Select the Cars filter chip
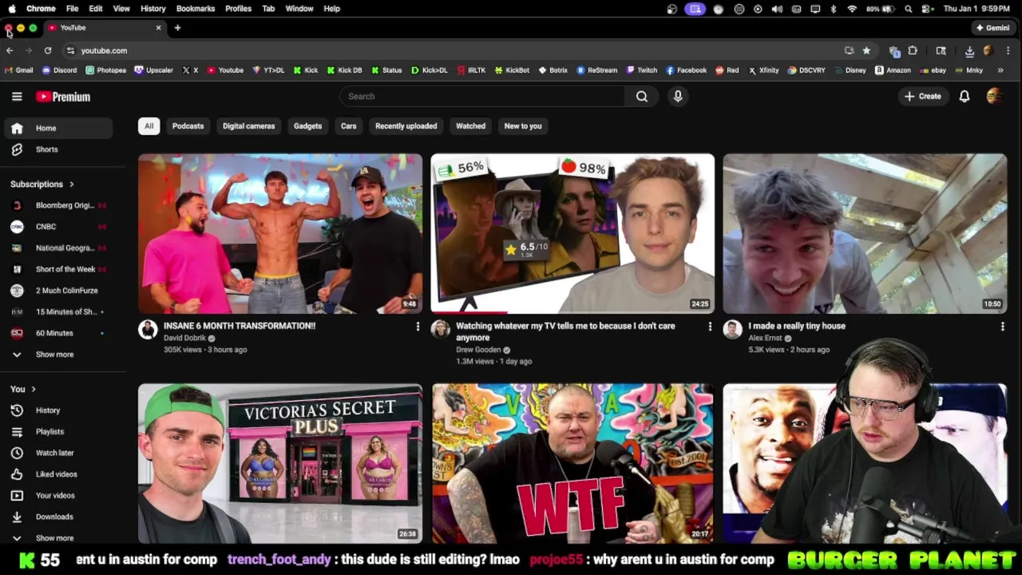Screen dimensions: 1022x575 (349, 126)
